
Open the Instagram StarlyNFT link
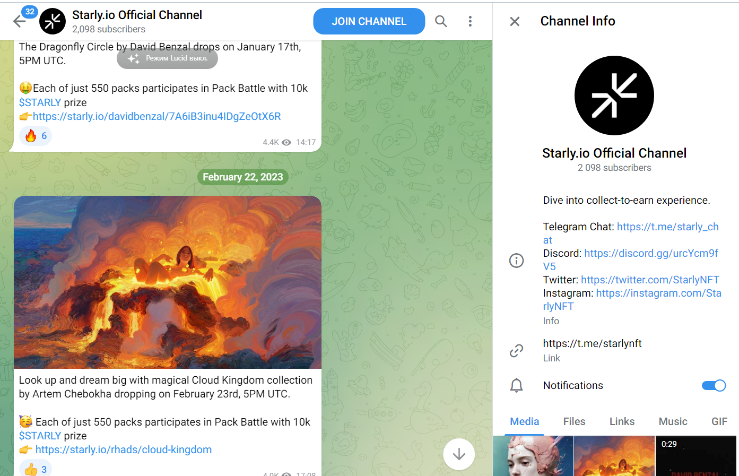tap(659, 293)
